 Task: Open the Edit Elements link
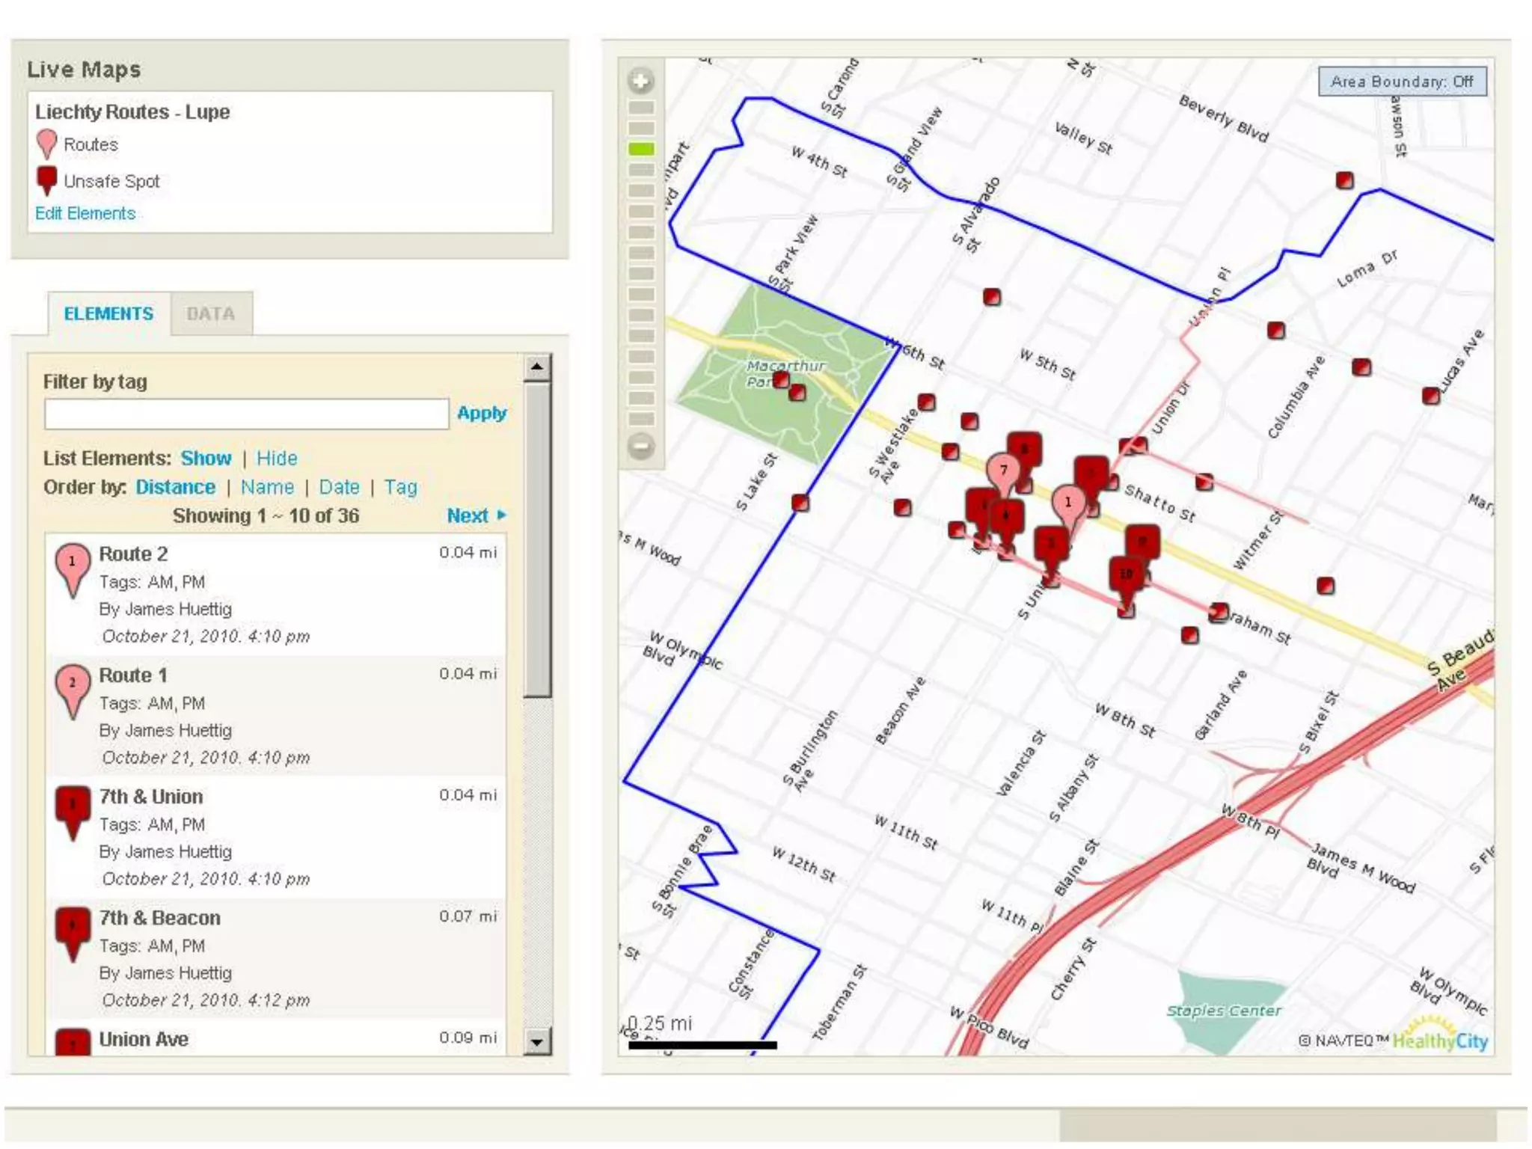[85, 213]
